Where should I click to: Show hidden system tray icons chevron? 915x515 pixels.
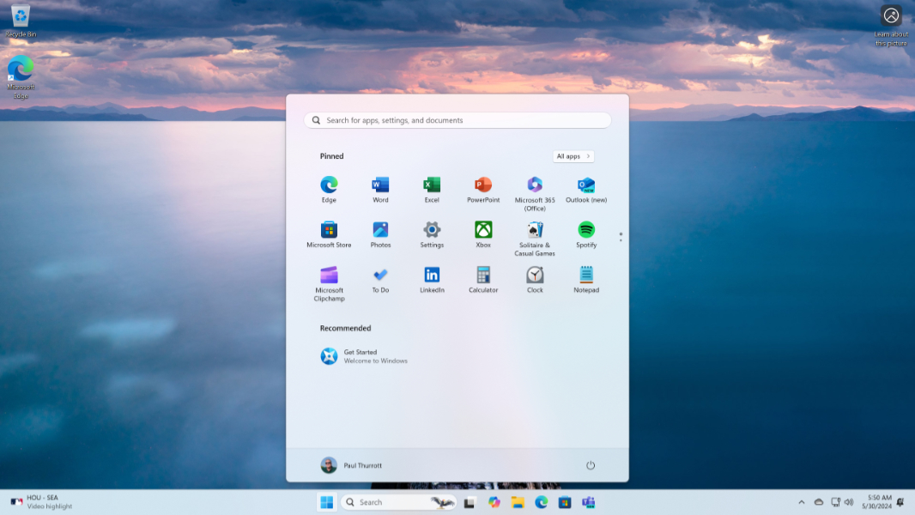pos(802,502)
